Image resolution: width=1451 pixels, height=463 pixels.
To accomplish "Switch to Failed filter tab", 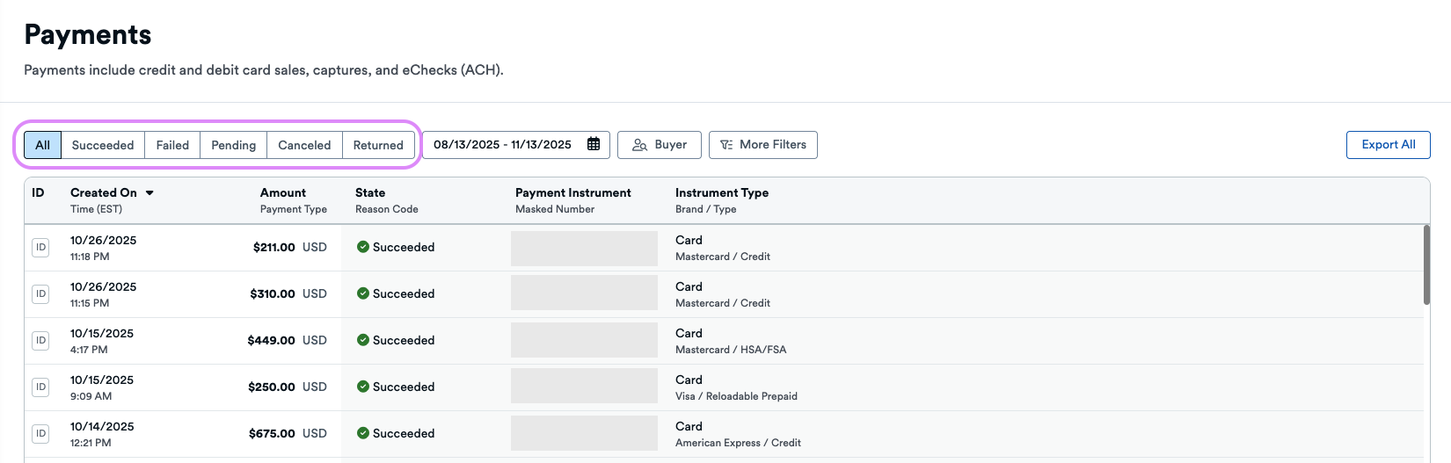I will pos(172,145).
